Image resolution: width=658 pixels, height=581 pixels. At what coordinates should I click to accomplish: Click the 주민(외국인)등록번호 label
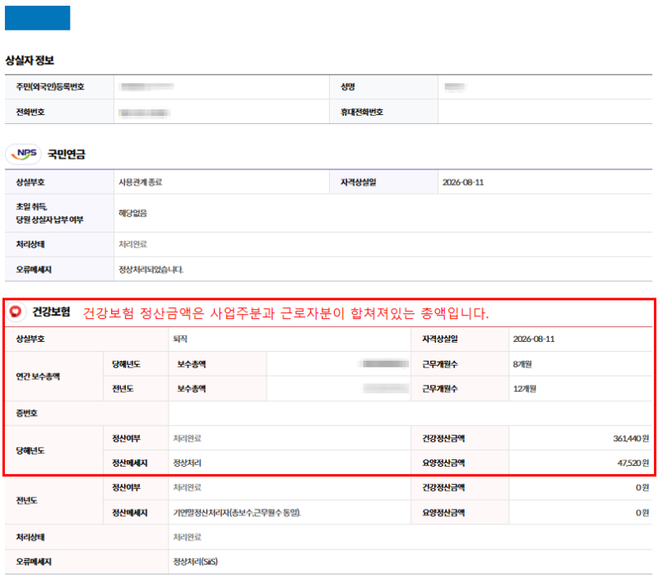(x=50, y=87)
